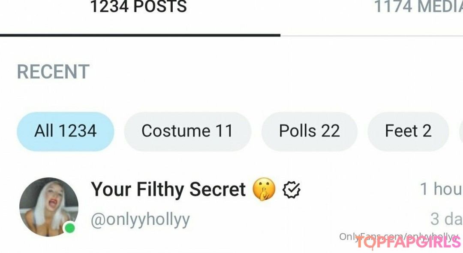
Task: Click the green online status dot
Action: [x=69, y=228]
